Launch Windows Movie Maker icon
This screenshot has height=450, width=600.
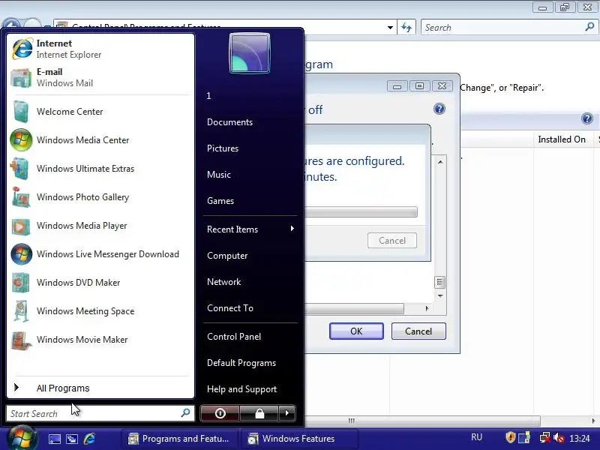click(21, 340)
